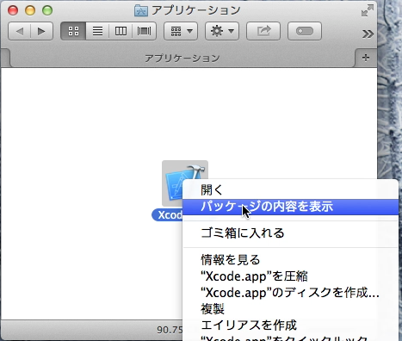
Task: Choose "Xcode.app"を圧縮 menu item
Action: pyautogui.click(x=290, y=276)
